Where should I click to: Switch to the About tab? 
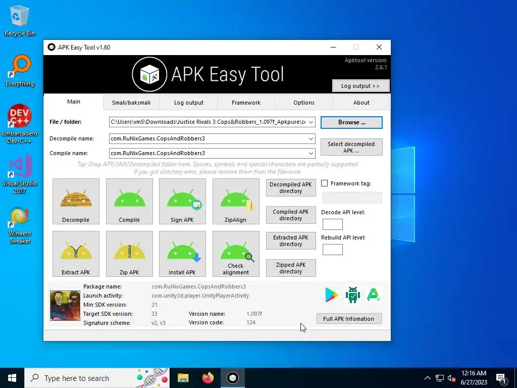361,103
